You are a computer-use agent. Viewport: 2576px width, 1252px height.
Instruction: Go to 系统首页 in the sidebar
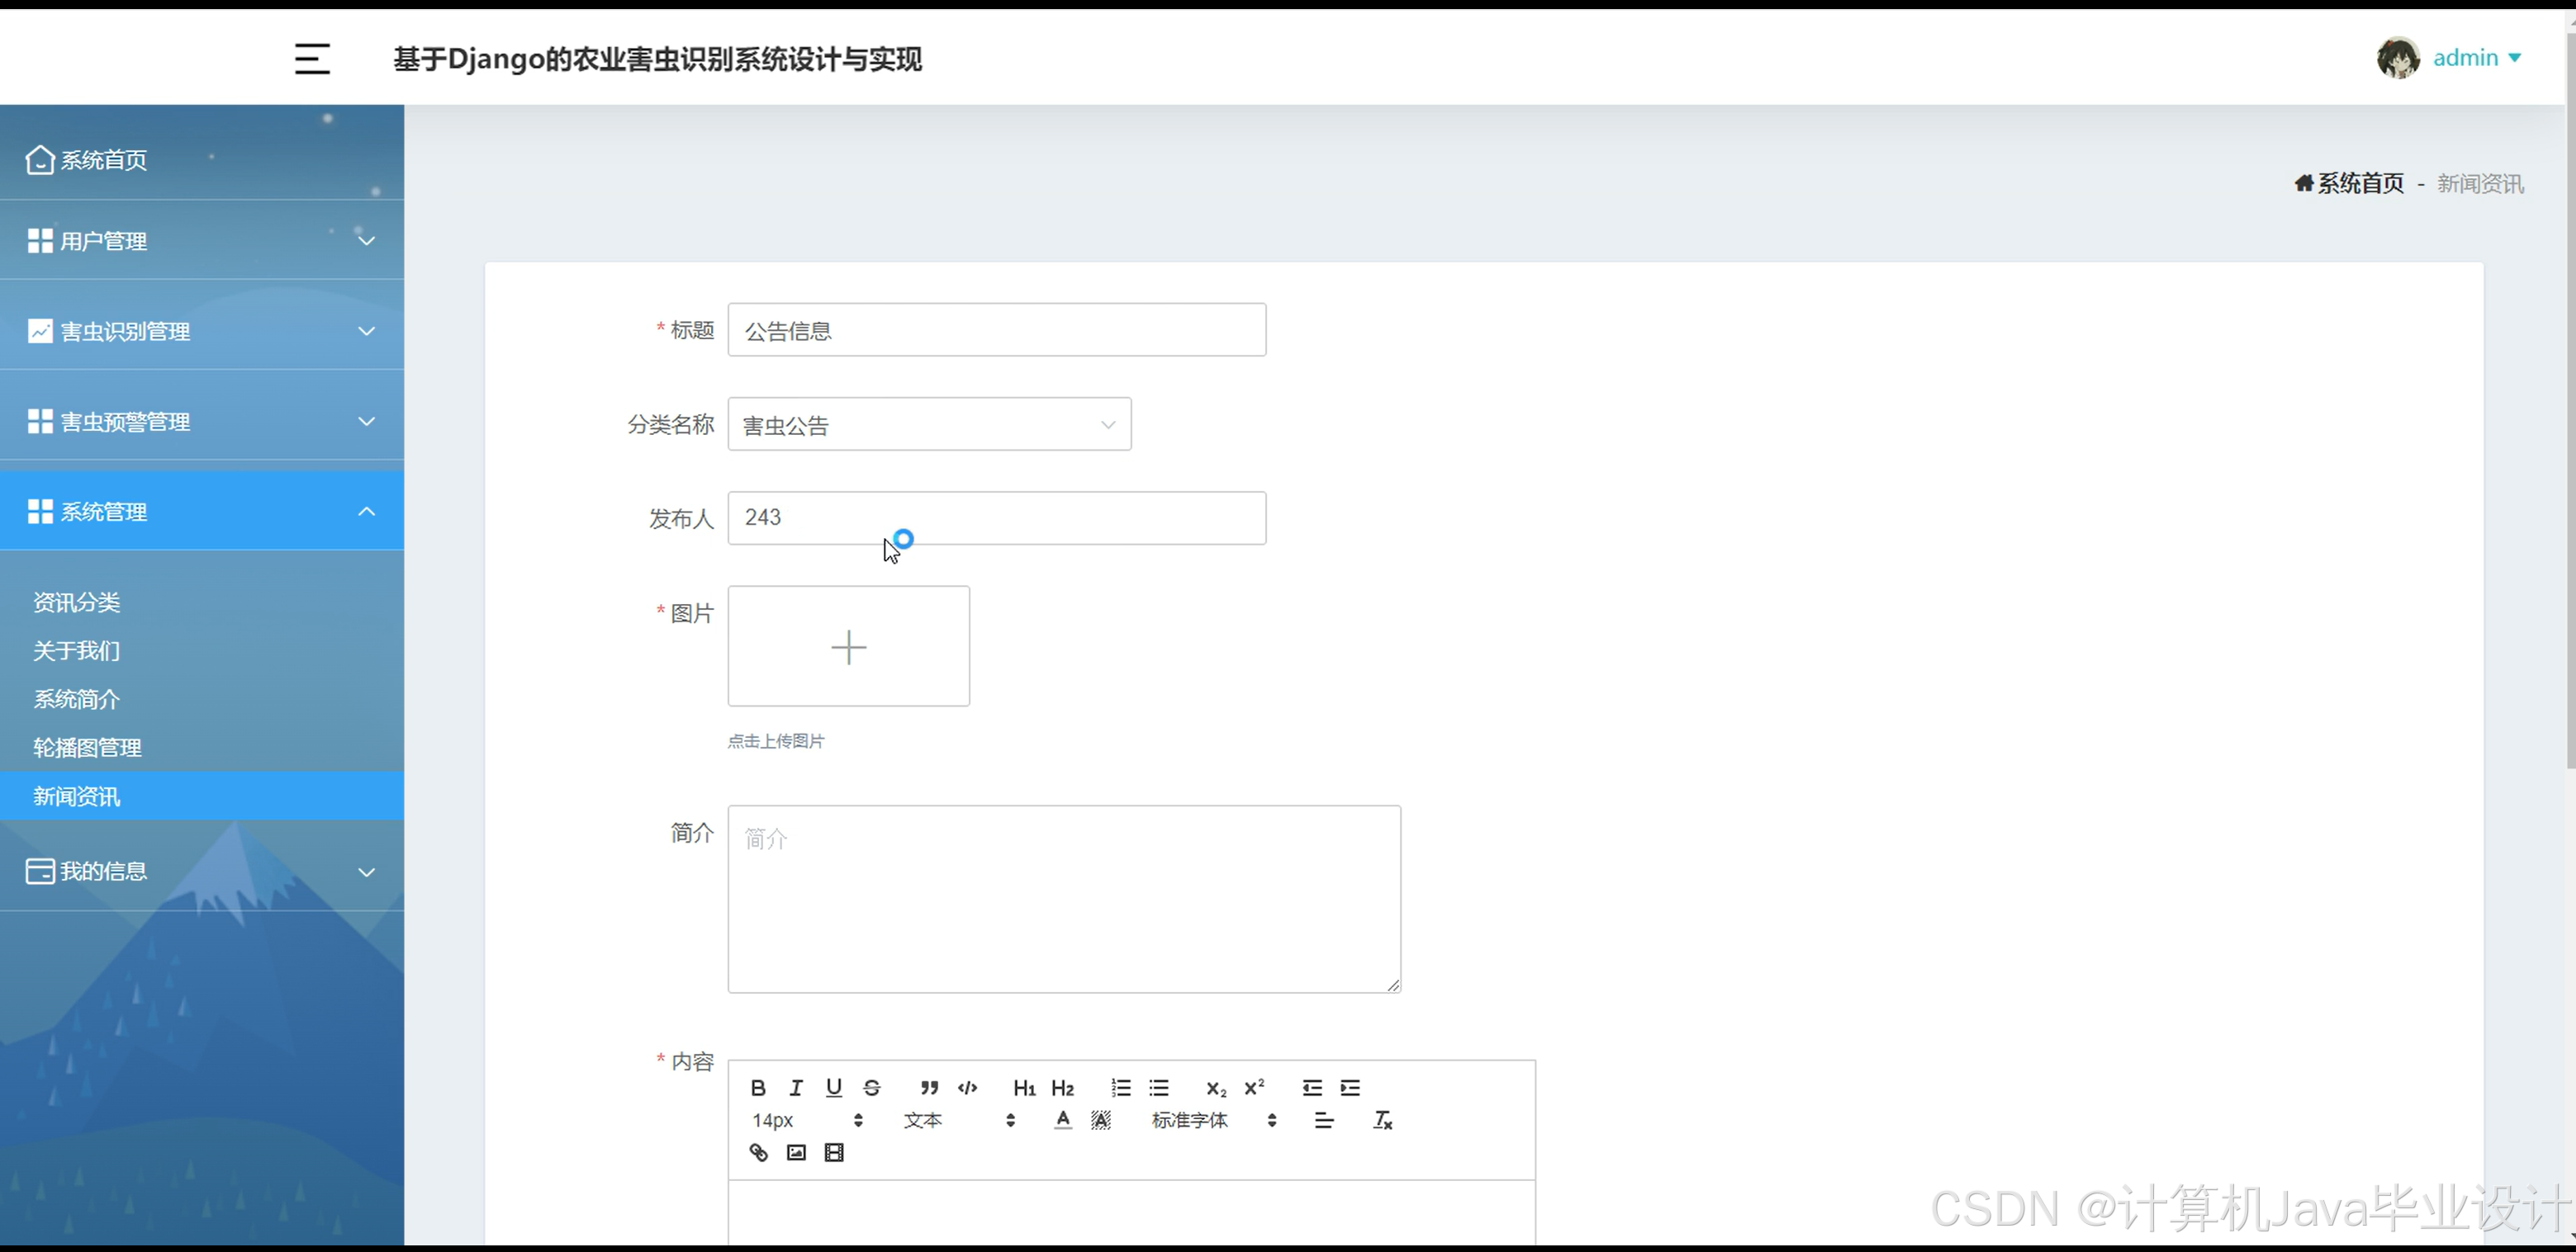pyautogui.click(x=202, y=160)
